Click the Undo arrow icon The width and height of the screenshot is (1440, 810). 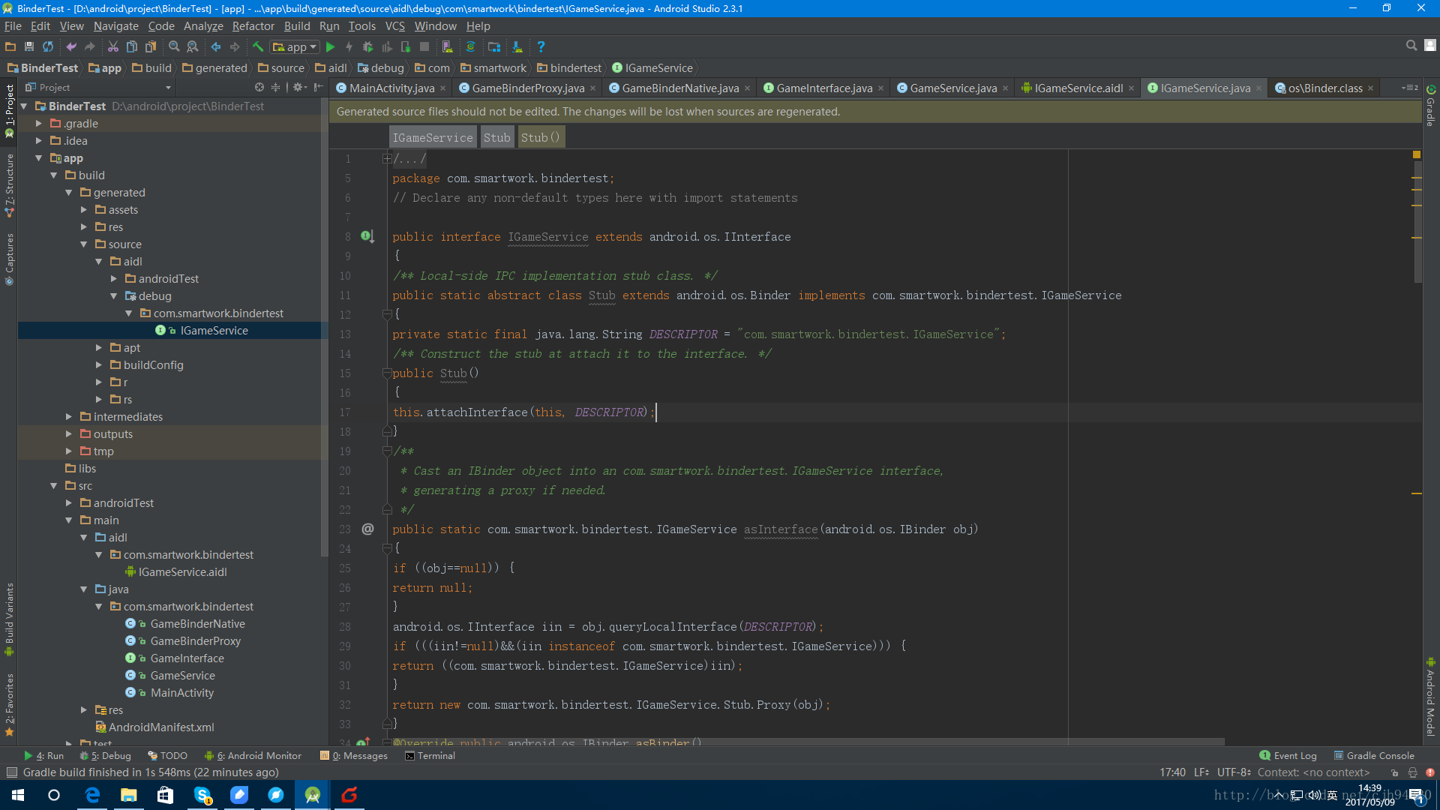click(71, 46)
